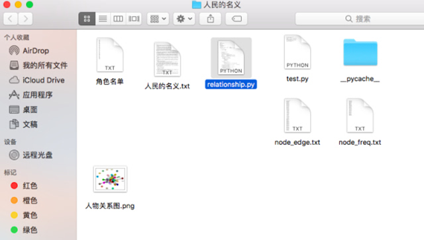This screenshot has height=240, width=424.
Task: Switch to column view mode
Action: click(x=118, y=19)
